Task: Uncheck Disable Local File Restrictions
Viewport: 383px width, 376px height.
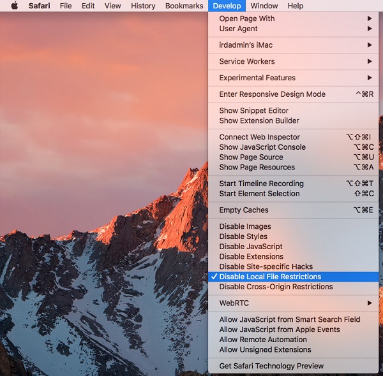Action: coord(294,277)
